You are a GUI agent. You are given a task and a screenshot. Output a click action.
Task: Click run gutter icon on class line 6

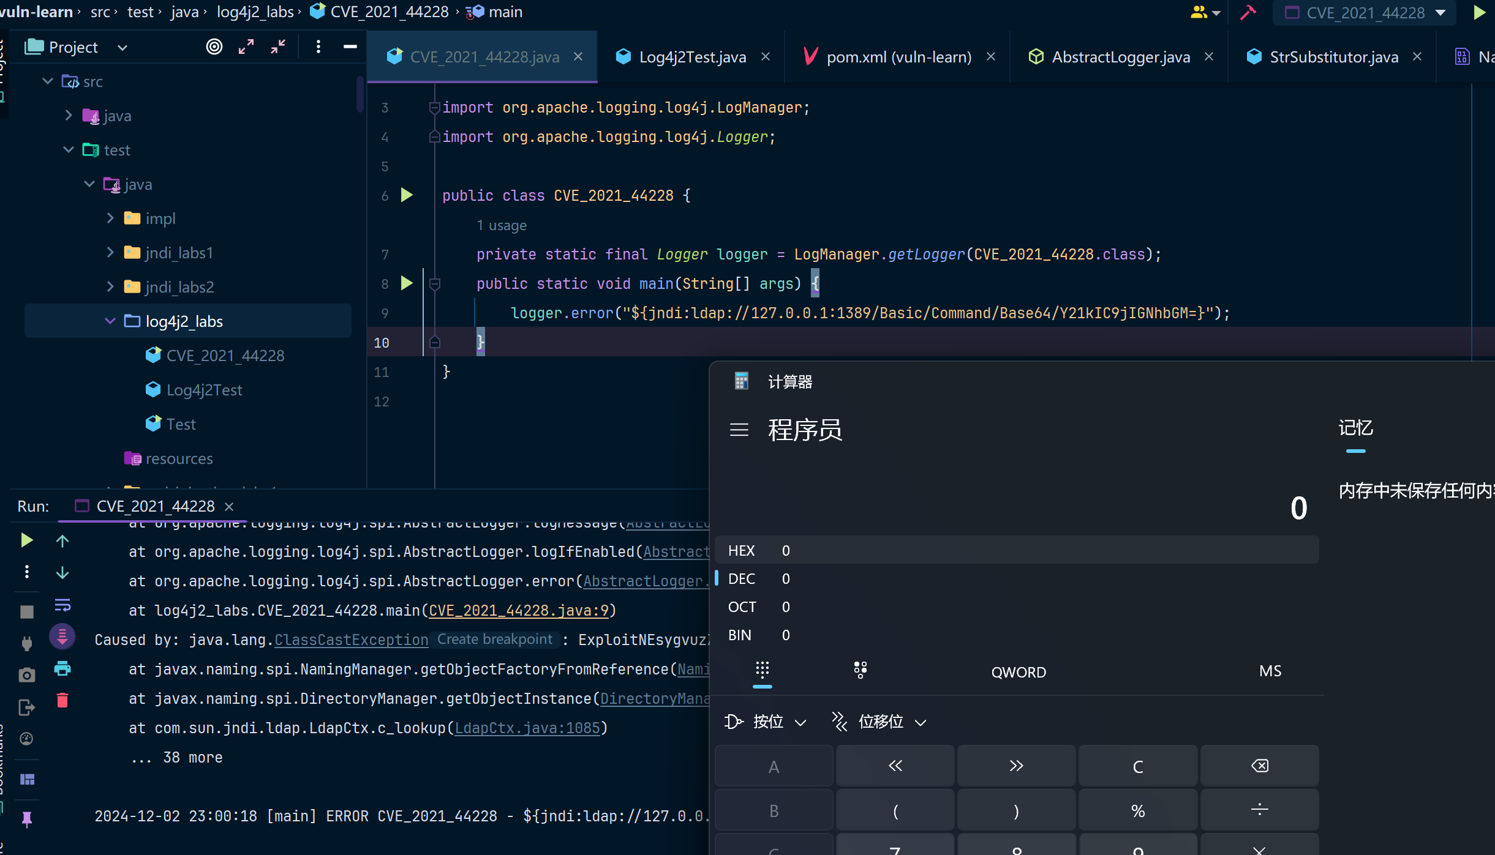click(407, 195)
